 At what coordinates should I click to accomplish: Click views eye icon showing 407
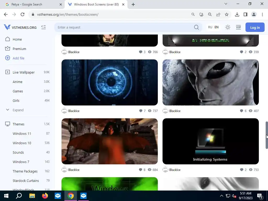pos(250,111)
